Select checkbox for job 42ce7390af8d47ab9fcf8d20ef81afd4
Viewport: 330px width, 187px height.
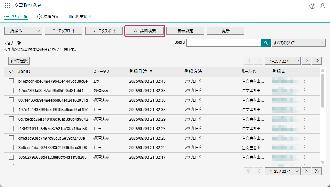point(11,91)
